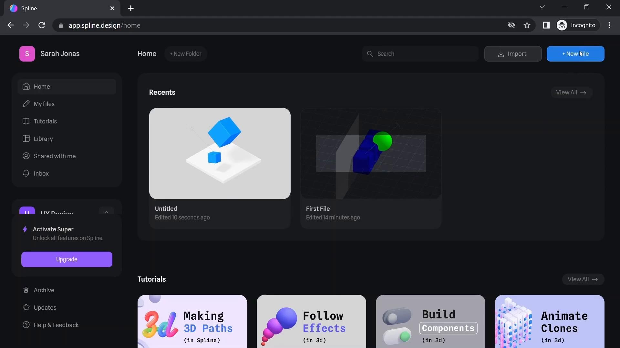Click the Home heading
The image size is (620, 348).
147,54
